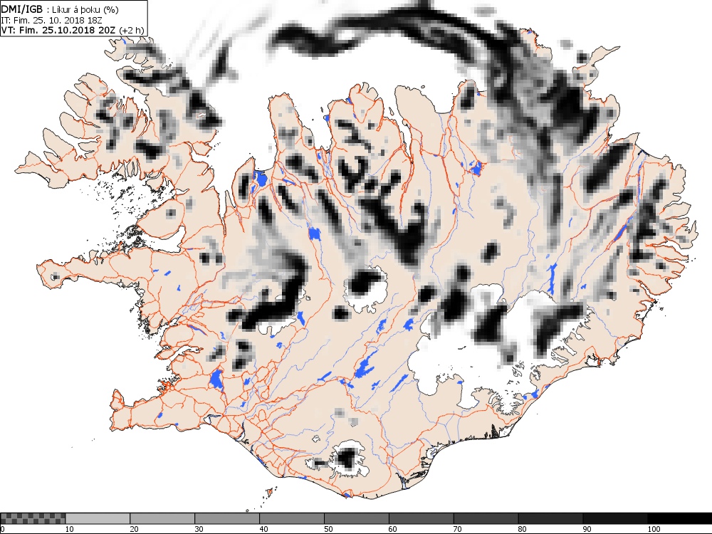712x534 pixels.
Task: Select the 'VT: Fim. 25.10.2018 20Z (+2 h)' line
Action: click(x=73, y=30)
